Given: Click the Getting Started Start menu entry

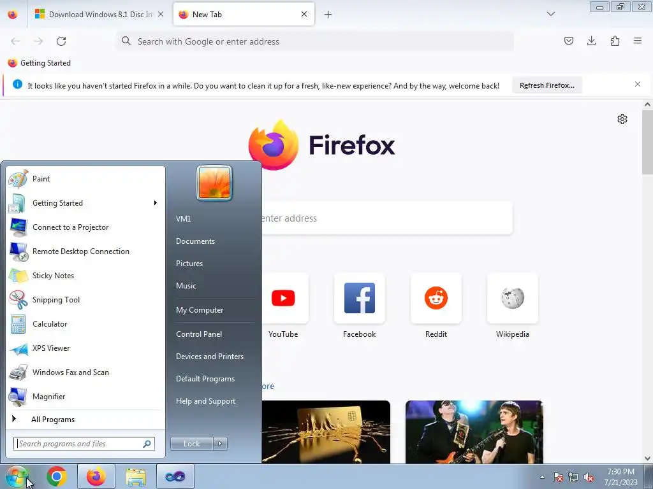Looking at the screenshot, I should coord(85,203).
